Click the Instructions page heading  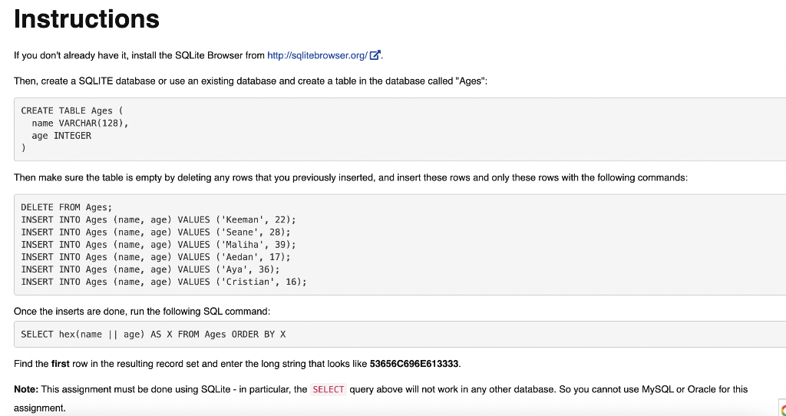coord(87,19)
